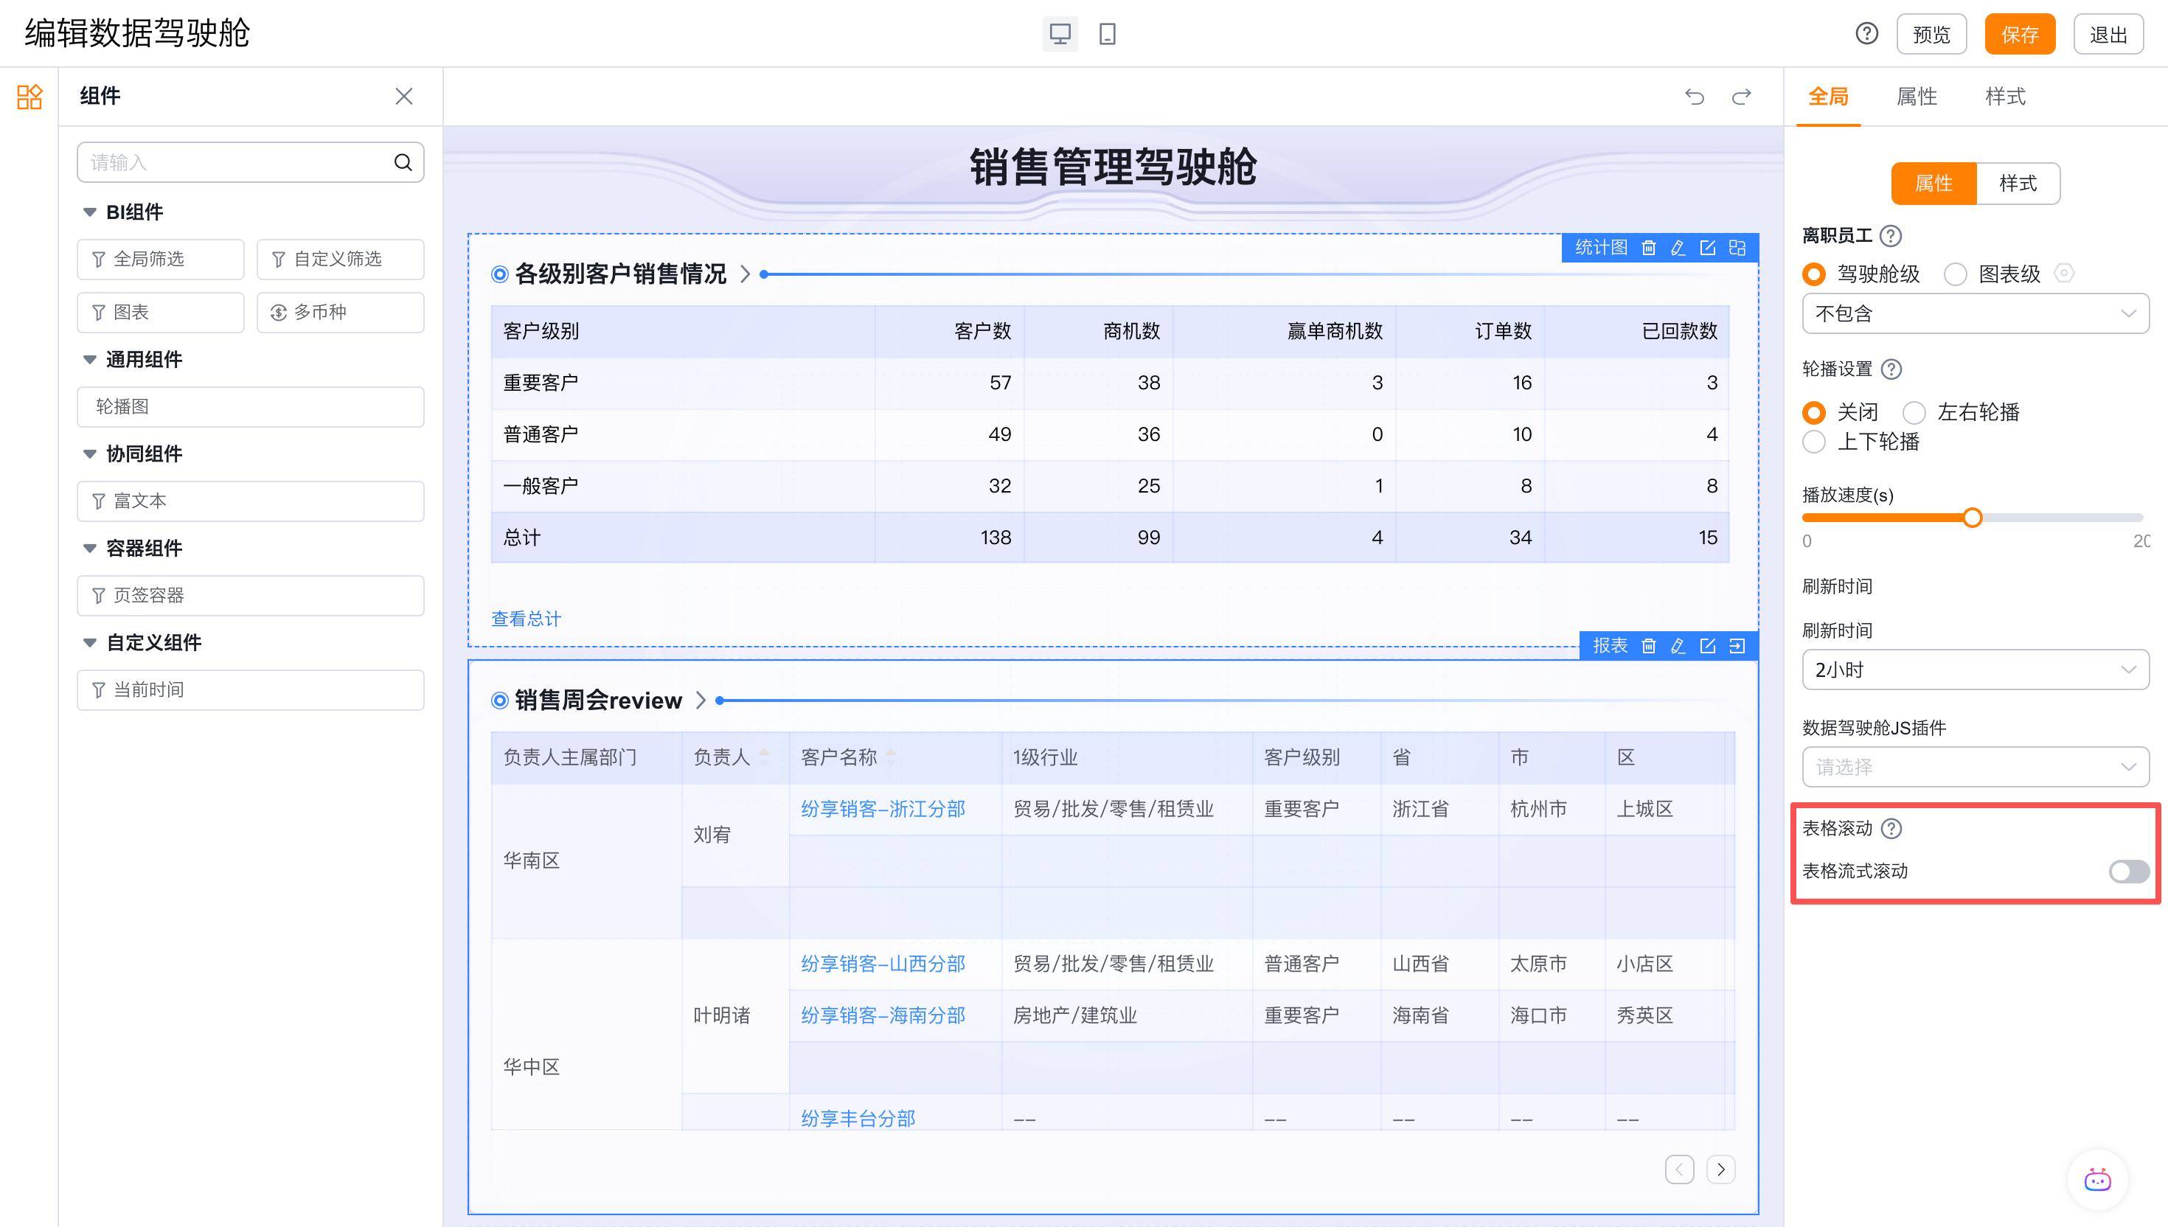The image size is (2168, 1227).
Task: Click the 播放速度 slider handle
Action: (1972, 518)
